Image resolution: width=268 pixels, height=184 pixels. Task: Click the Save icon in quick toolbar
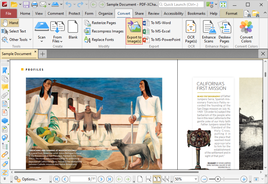tap(26, 5)
